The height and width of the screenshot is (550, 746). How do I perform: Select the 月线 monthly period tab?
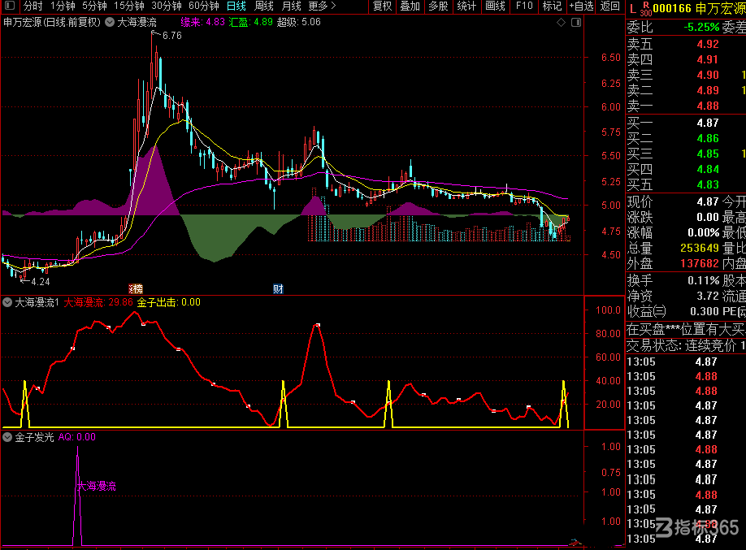(291, 6)
